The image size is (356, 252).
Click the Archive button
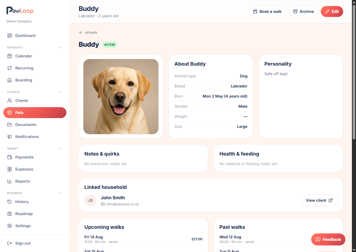[304, 11]
